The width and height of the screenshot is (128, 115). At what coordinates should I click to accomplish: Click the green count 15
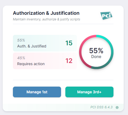[69, 43]
